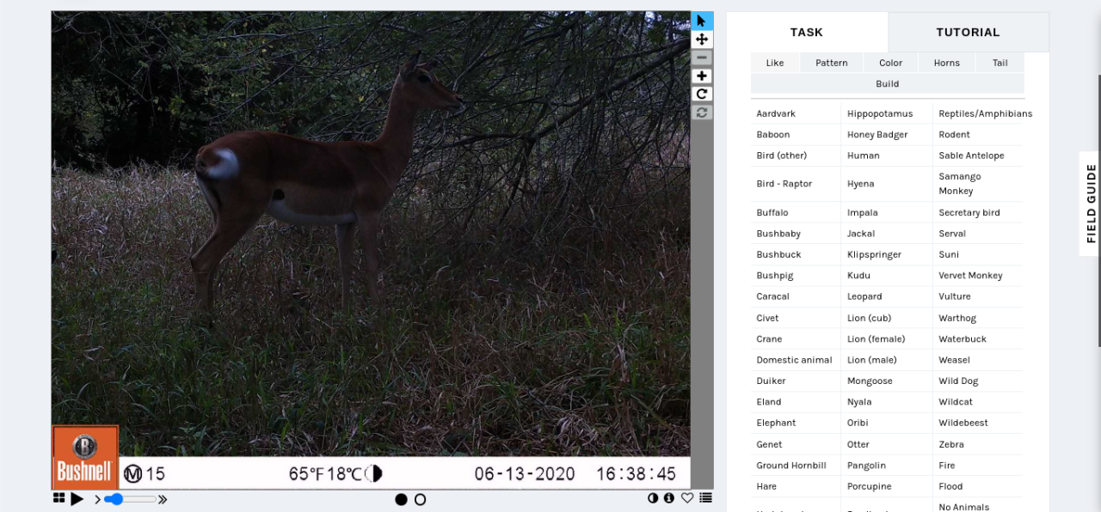Rotate the camera trap image

point(702,94)
